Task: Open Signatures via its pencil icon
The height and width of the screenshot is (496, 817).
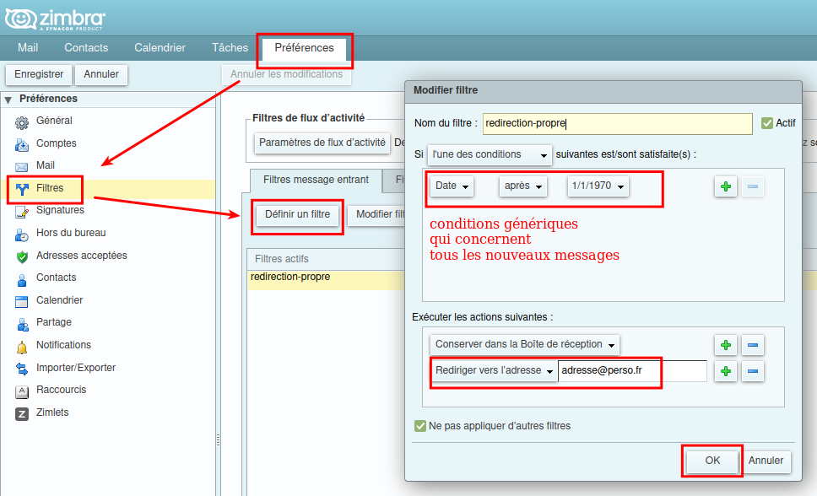Action: pyautogui.click(x=22, y=211)
